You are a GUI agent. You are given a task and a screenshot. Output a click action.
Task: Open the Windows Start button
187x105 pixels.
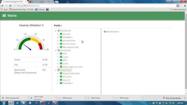point(4,103)
